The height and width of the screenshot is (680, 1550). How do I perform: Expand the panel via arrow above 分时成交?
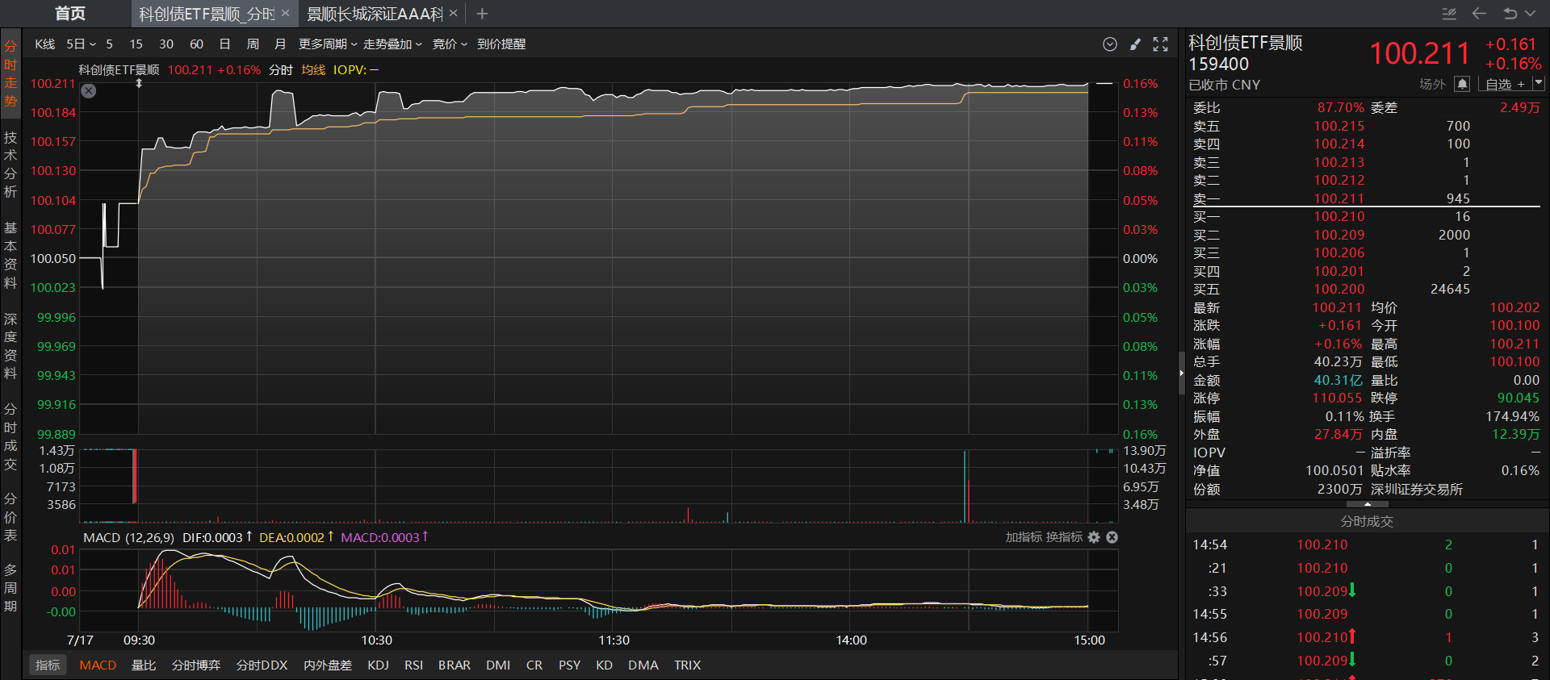1367,504
